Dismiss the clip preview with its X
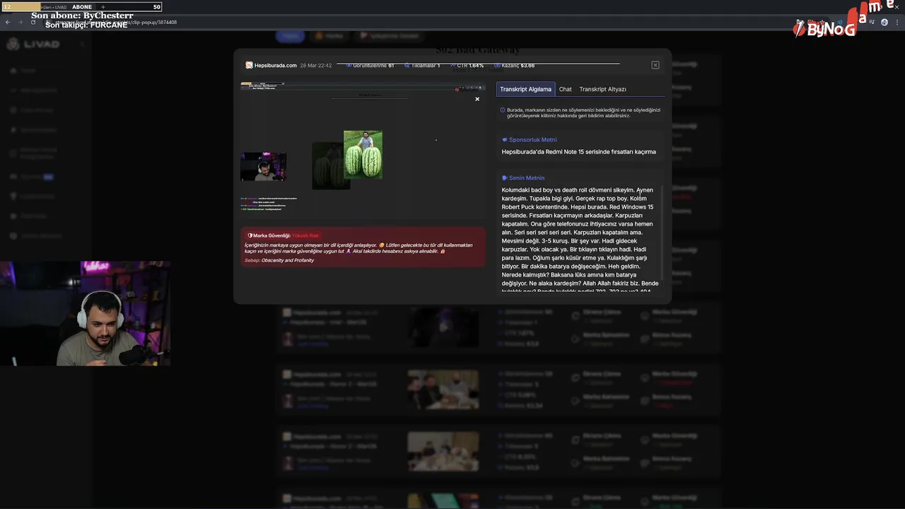Viewport: 905px width, 509px height. click(x=477, y=99)
